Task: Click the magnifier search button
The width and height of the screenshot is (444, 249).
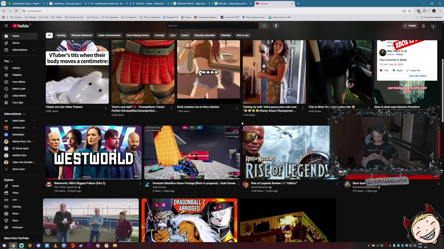Action: click(264, 26)
